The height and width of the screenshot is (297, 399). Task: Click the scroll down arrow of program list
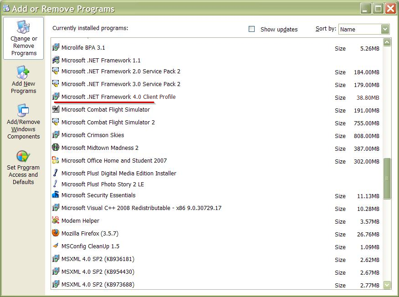pos(387,285)
